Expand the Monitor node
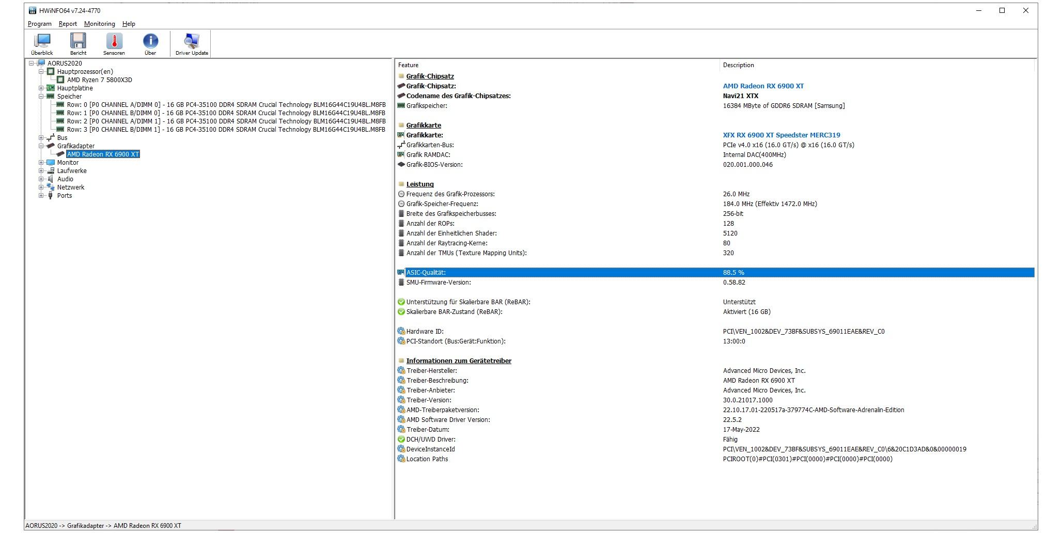1062x533 pixels. pos(41,163)
